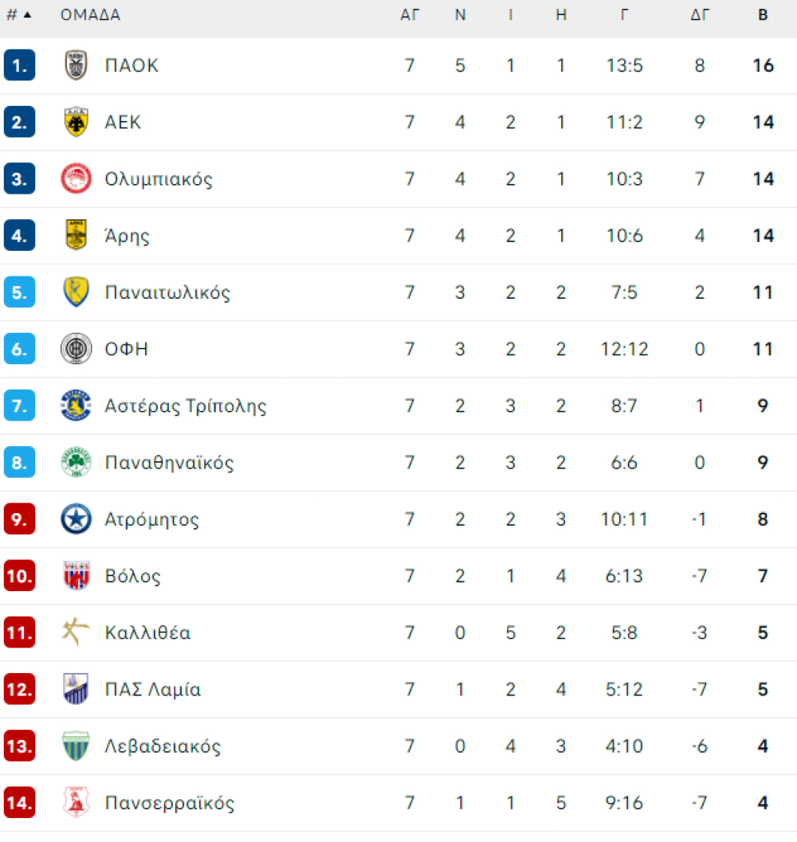
Task: Click the ΟΜΑΔΑ column header
Action: (90, 15)
